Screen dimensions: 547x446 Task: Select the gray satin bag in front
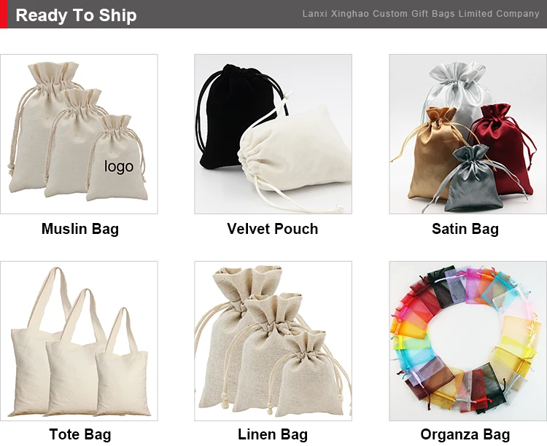point(473,179)
